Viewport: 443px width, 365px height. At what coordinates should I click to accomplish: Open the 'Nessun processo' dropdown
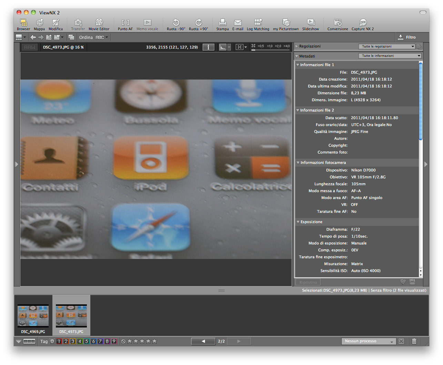(369, 341)
